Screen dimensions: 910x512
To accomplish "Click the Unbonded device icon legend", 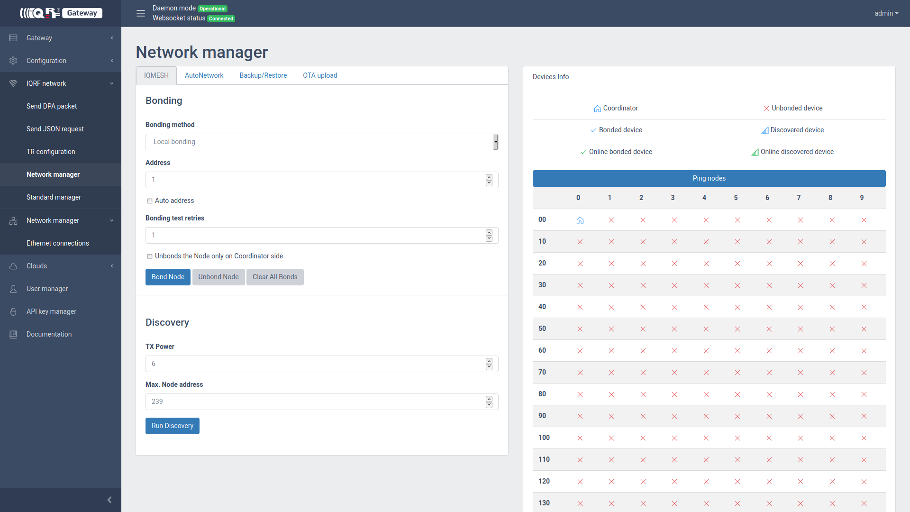I will (765, 108).
